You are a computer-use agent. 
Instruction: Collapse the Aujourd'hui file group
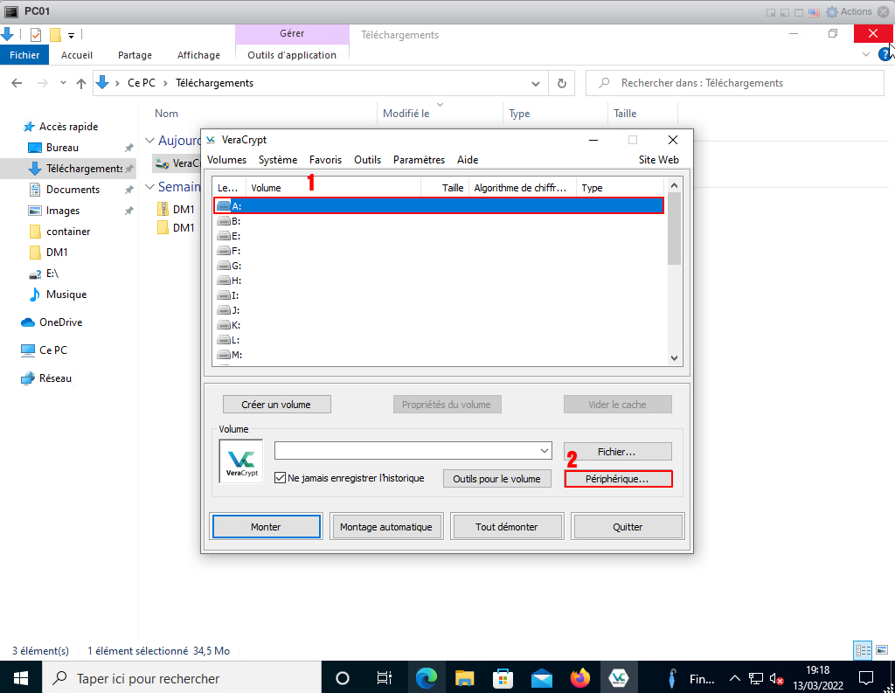(149, 141)
